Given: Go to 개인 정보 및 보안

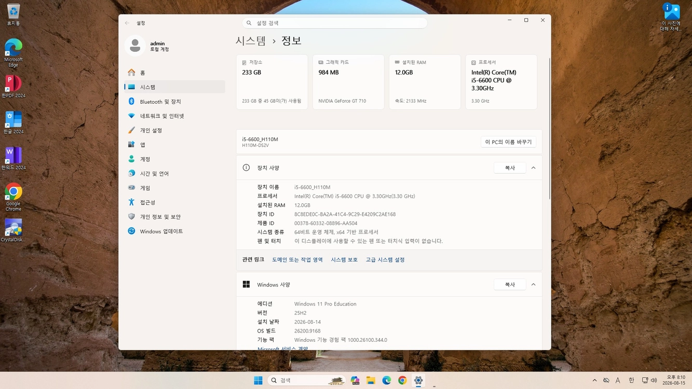Looking at the screenshot, I should [174, 217].
